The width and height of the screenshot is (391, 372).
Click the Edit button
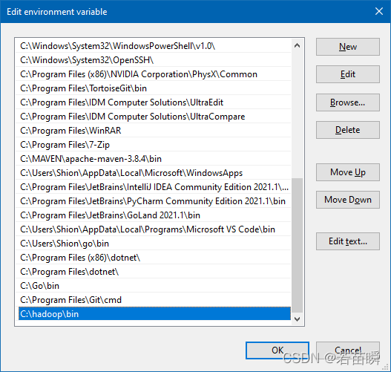pos(348,74)
